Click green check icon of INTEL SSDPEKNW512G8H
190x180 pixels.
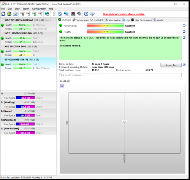[x=2, y=38]
